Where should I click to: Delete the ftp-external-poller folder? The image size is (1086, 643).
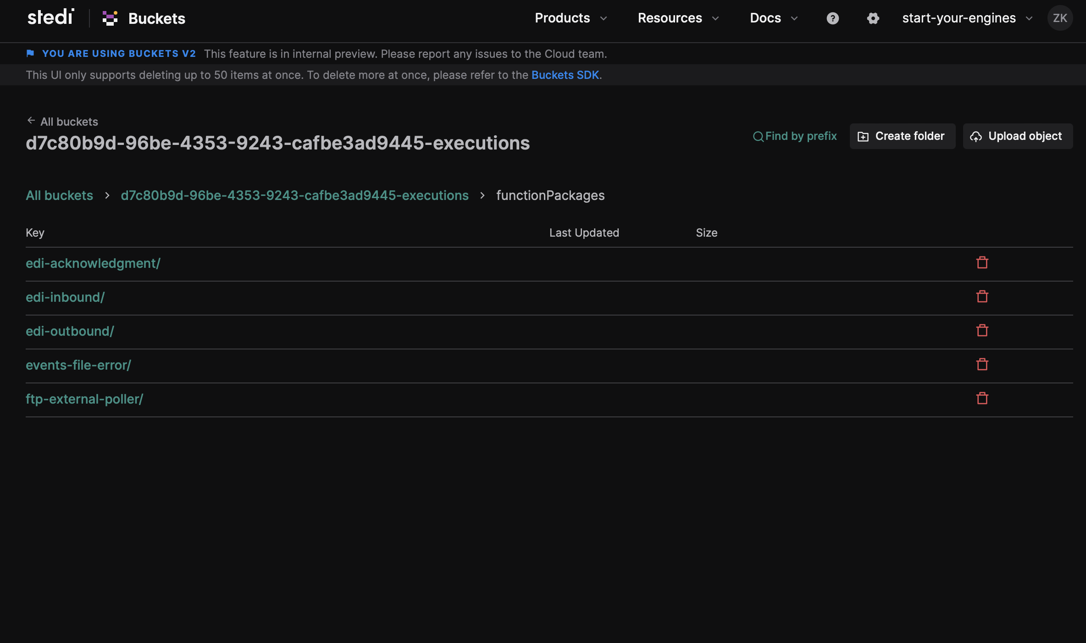point(982,399)
